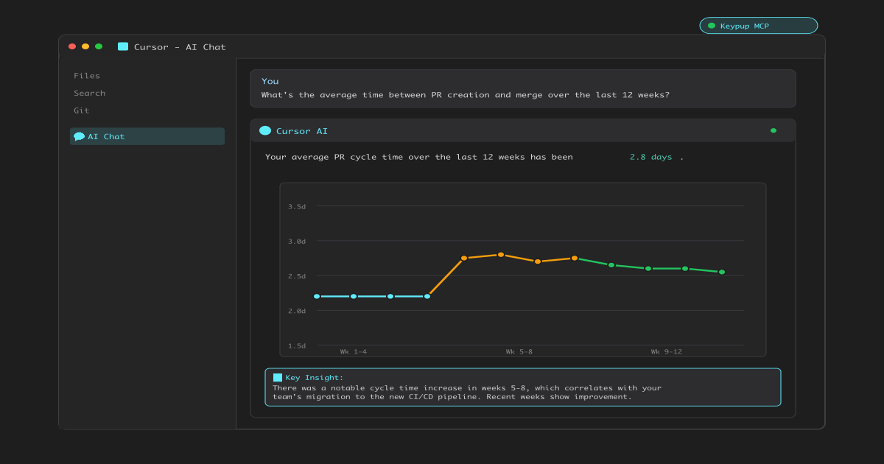
Task: Click the insight text about CI/CD pipeline
Action: tap(467, 392)
